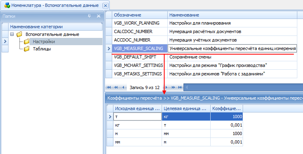Viewport: 303px width, 154px height.
Task: Click the row indicator of the VGB_MEASURE_SCALING row
Action: point(109,48)
